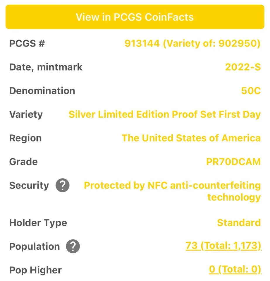Click the Population help question mark icon
Viewport: 270px width, 281px height.
click(x=73, y=246)
